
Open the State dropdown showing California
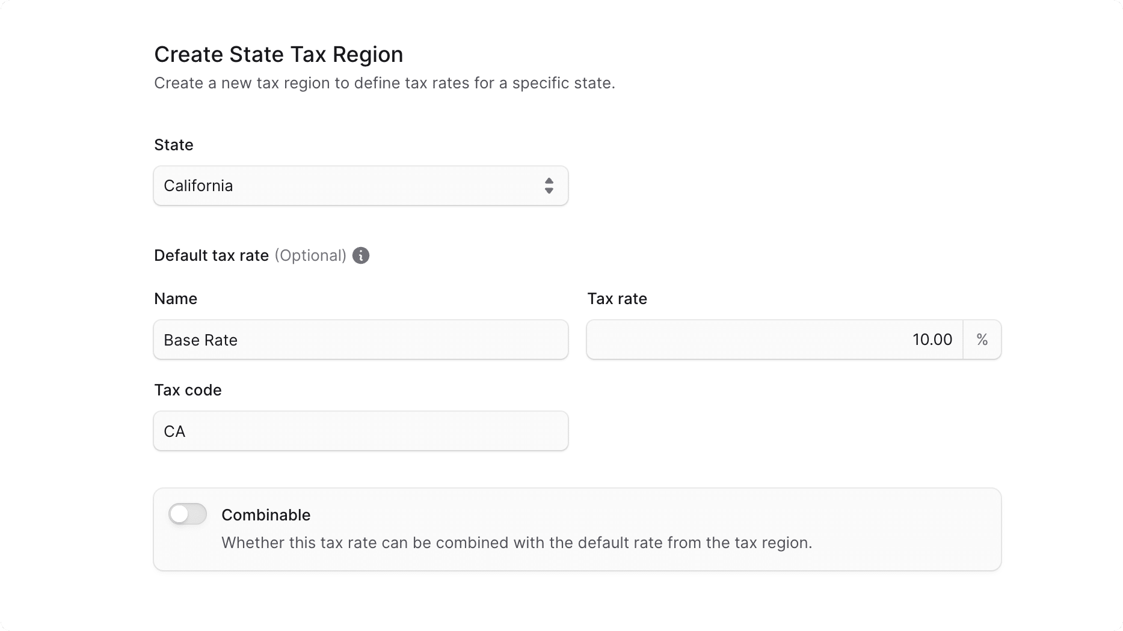[x=360, y=186]
